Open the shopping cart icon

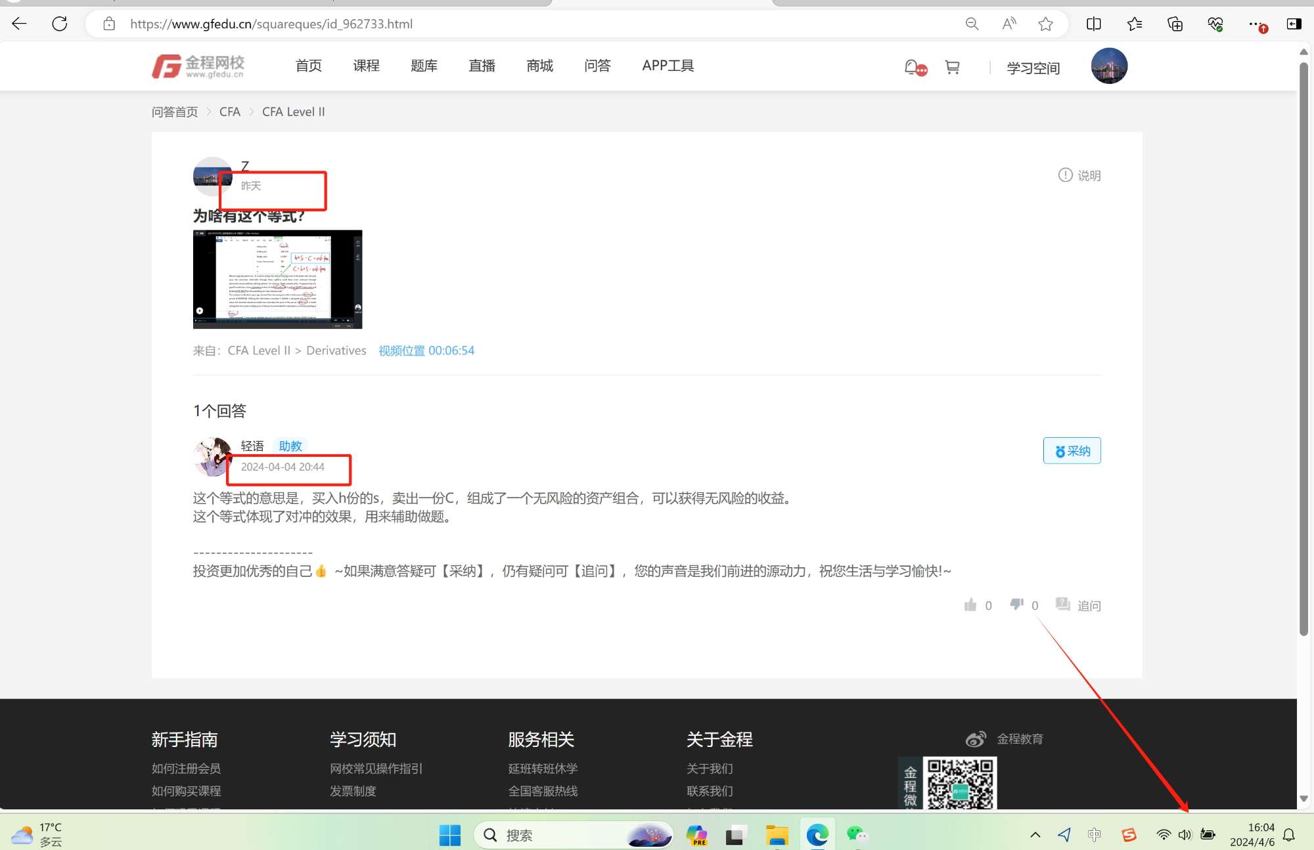(952, 67)
